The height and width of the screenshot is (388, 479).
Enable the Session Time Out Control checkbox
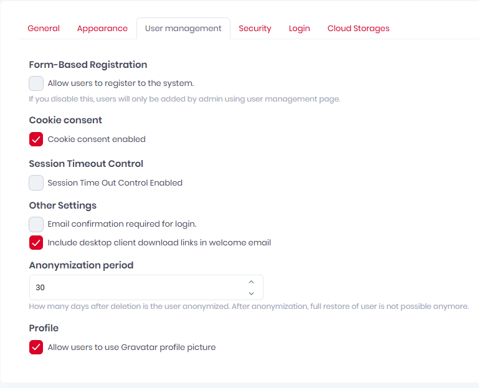click(36, 183)
